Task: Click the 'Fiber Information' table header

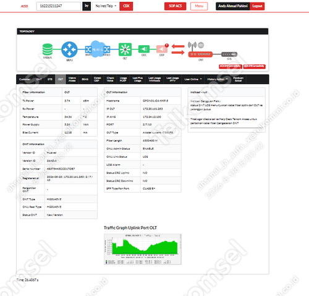Action: [x=41, y=92]
